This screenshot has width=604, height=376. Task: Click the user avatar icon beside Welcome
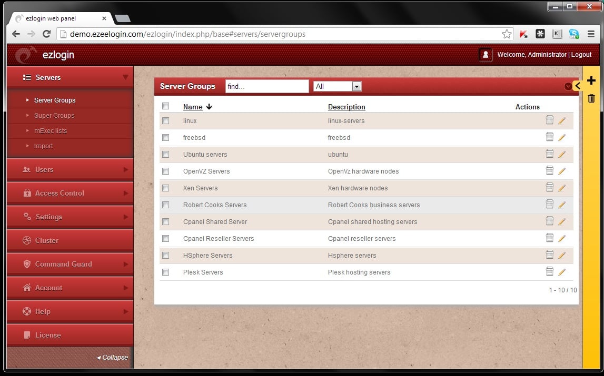(486, 55)
